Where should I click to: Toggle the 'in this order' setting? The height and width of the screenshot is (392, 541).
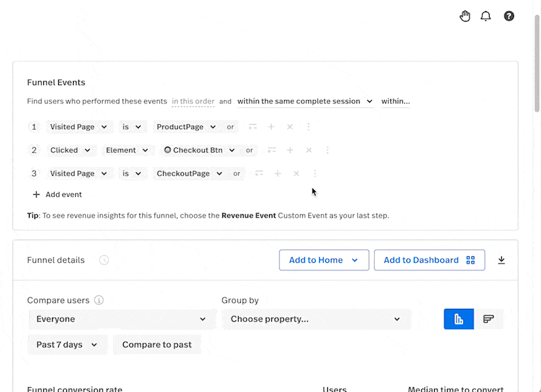click(193, 101)
